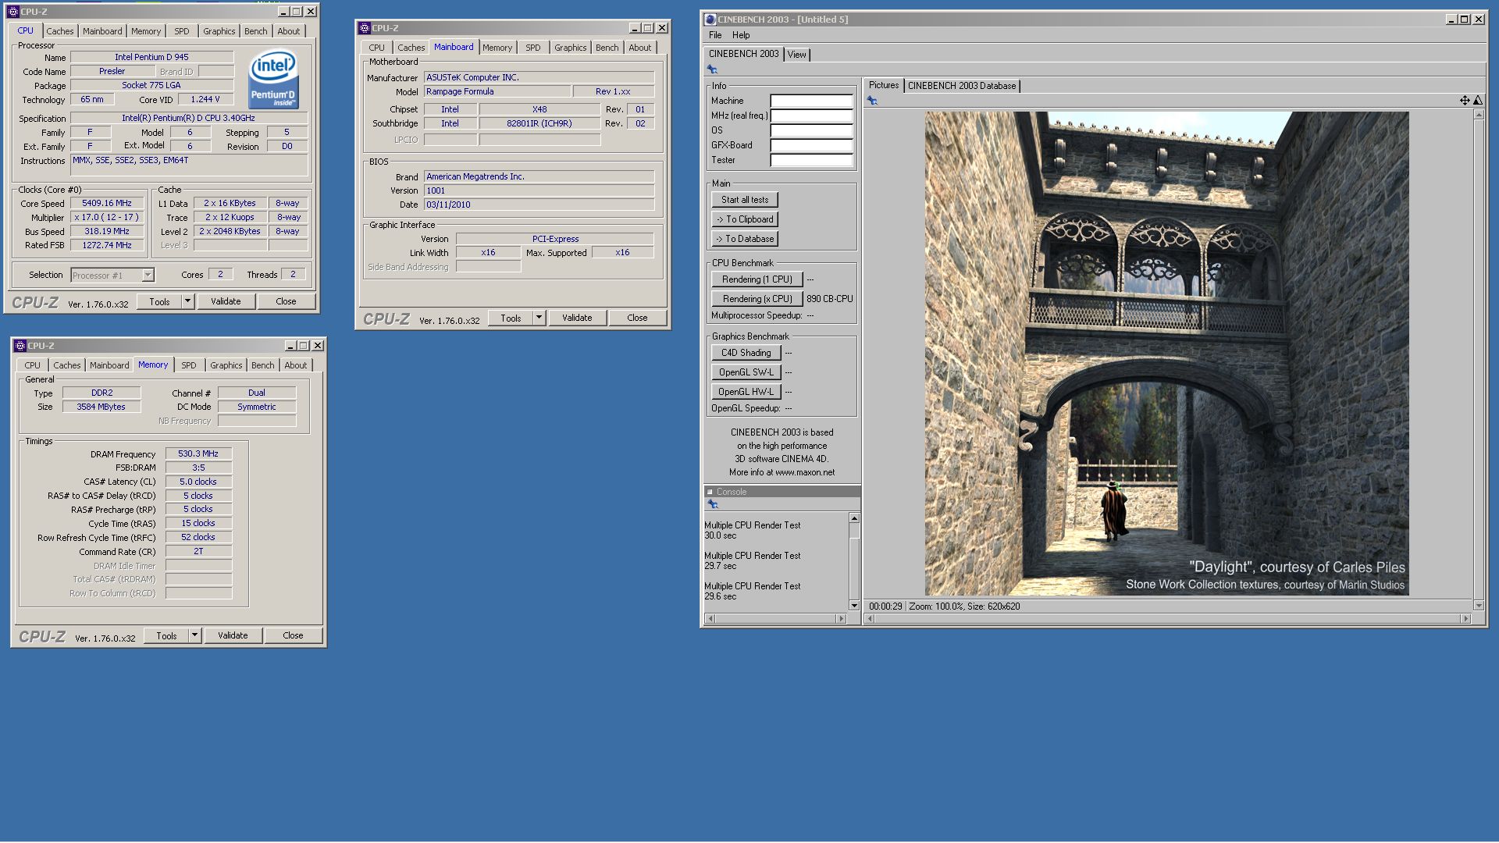This screenshot has width=1499, height=843.
Task: Open the File menu in CINEBENCH
Action: [x=715, y=35]
